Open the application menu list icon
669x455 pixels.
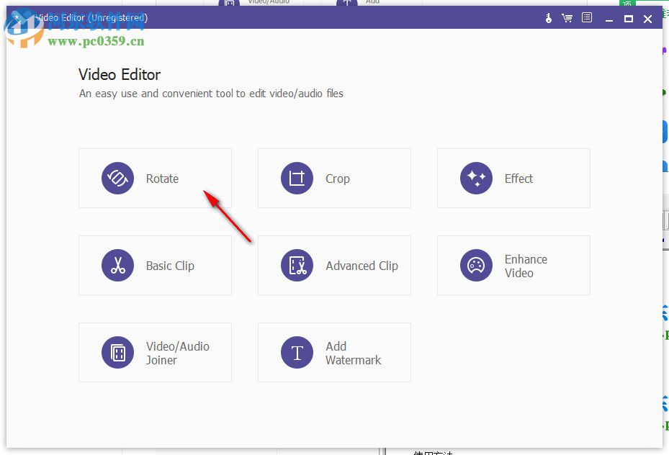point(586,17)
